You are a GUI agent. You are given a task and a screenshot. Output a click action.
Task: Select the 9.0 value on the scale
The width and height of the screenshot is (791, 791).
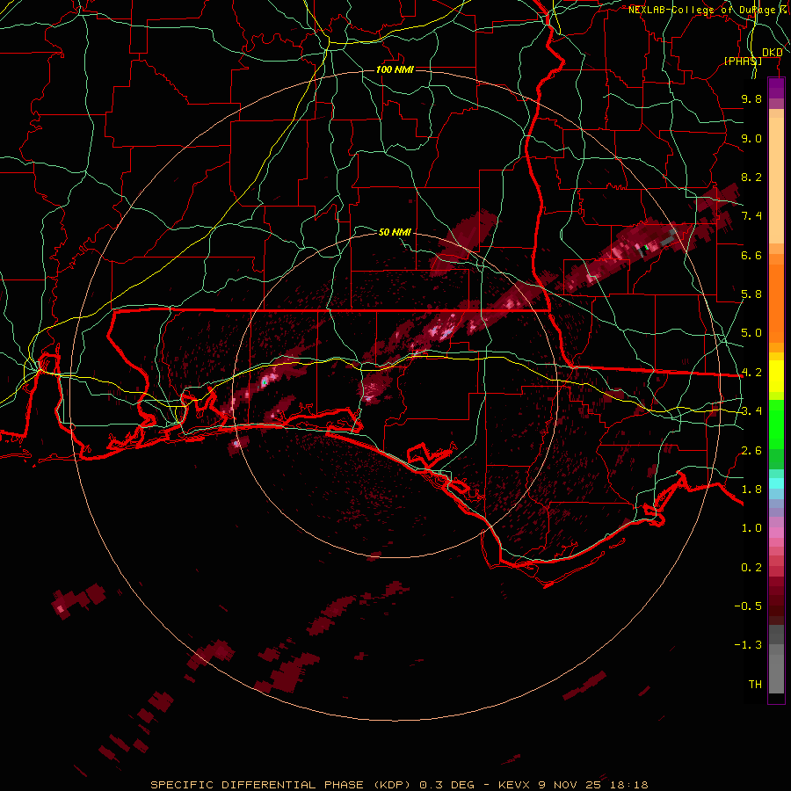pos(751,138)
